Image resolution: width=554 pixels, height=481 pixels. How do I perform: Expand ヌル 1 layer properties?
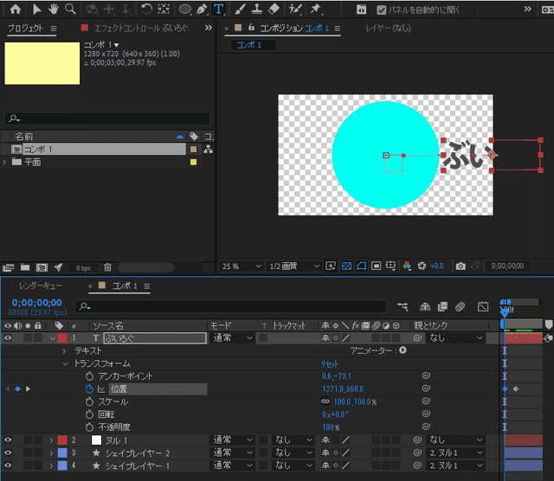[x=51, y=440]
